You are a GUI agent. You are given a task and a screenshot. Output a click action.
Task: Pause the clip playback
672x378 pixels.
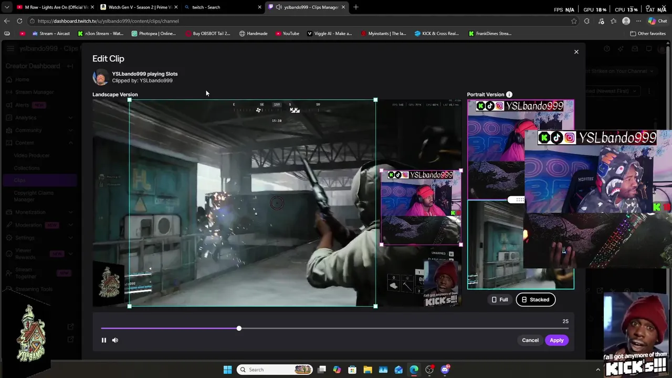(103, 340)
